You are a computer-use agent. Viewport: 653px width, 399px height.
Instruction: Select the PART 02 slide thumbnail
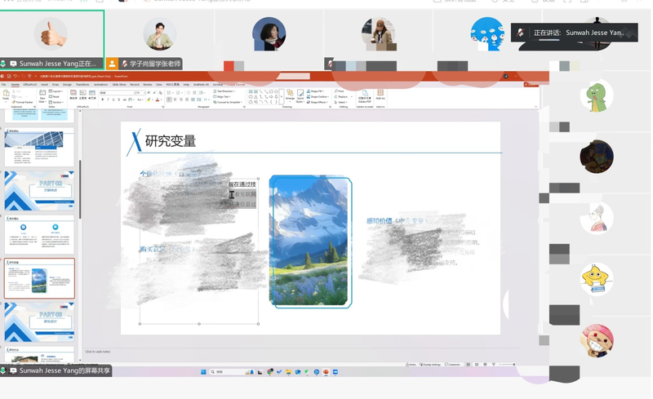(39, 191)
